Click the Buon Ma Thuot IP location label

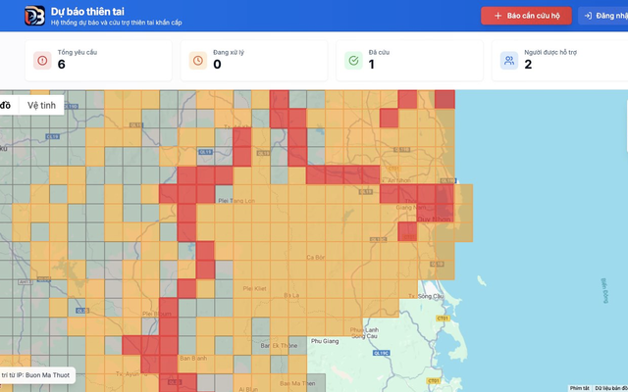(x=34, y=374)
